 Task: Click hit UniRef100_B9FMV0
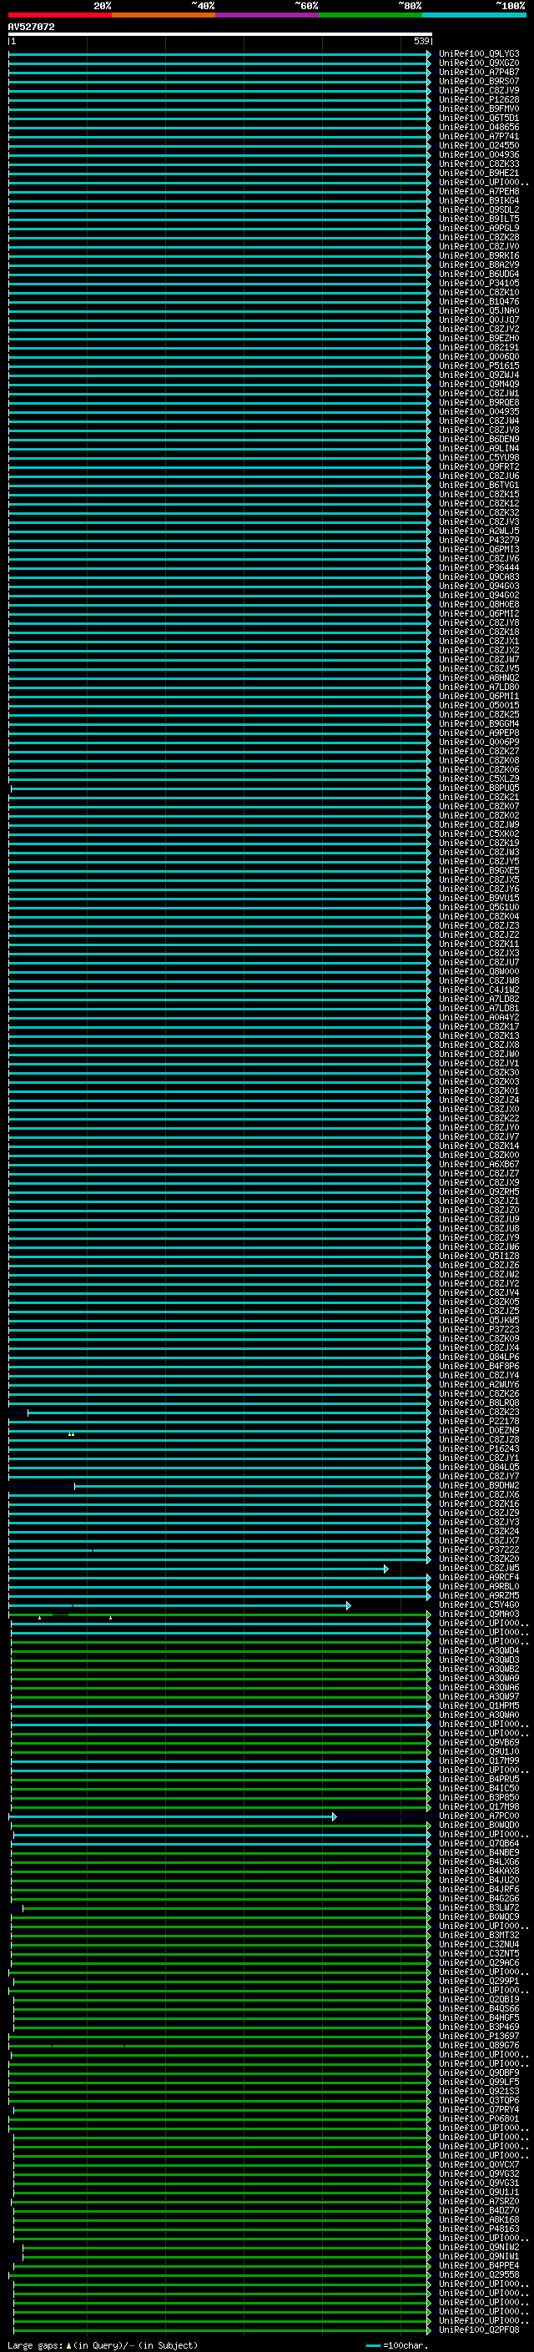point(478,108)
